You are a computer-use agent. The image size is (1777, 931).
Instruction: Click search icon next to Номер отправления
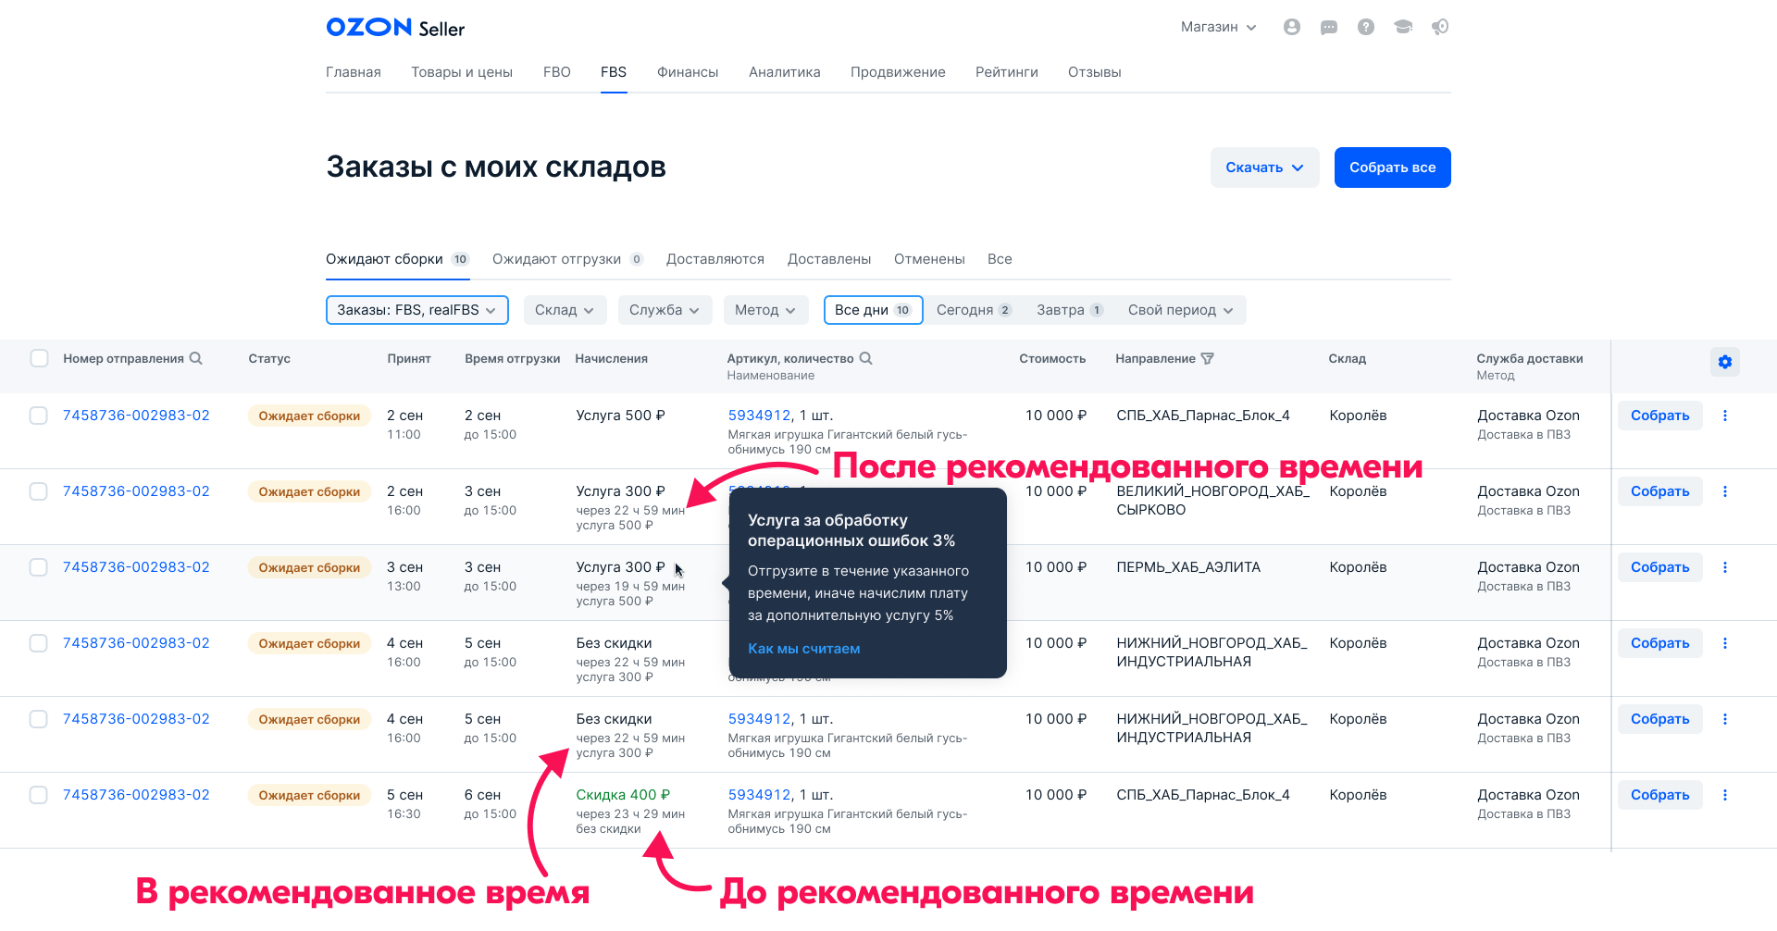196,358
